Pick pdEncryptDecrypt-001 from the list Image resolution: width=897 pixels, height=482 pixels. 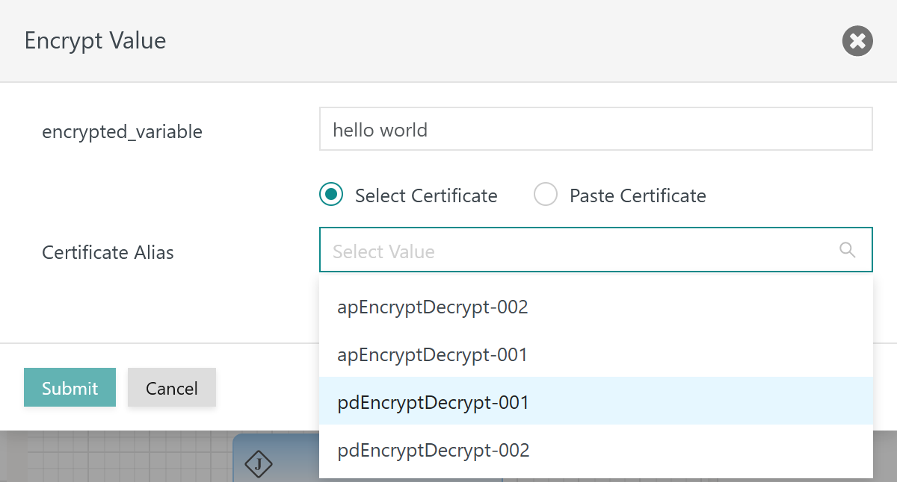click(x=596, y=402)
